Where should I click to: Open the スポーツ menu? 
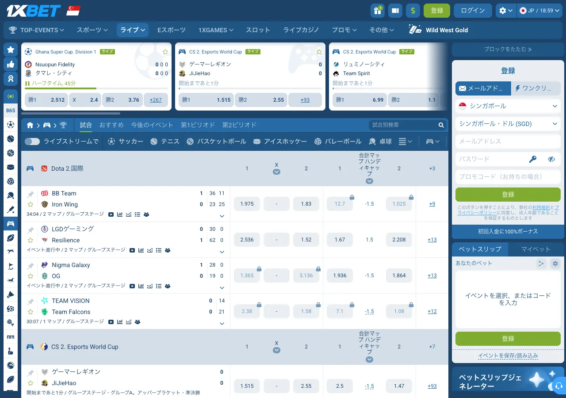[92, 30]
